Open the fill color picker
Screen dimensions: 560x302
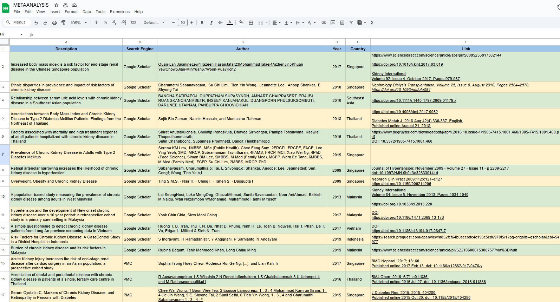(241, 22)
